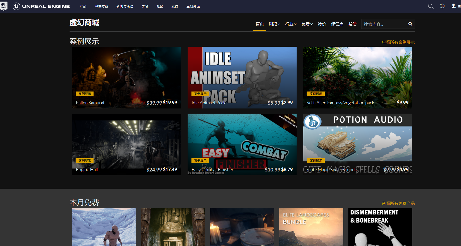Screen dimensions: 461x246
Task: Expand the 行业 dropdown
Action: tap(291, 24)
